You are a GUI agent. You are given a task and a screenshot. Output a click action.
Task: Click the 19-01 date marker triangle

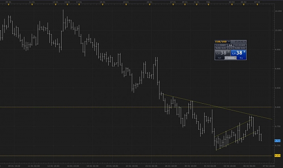tap(102, 5)
